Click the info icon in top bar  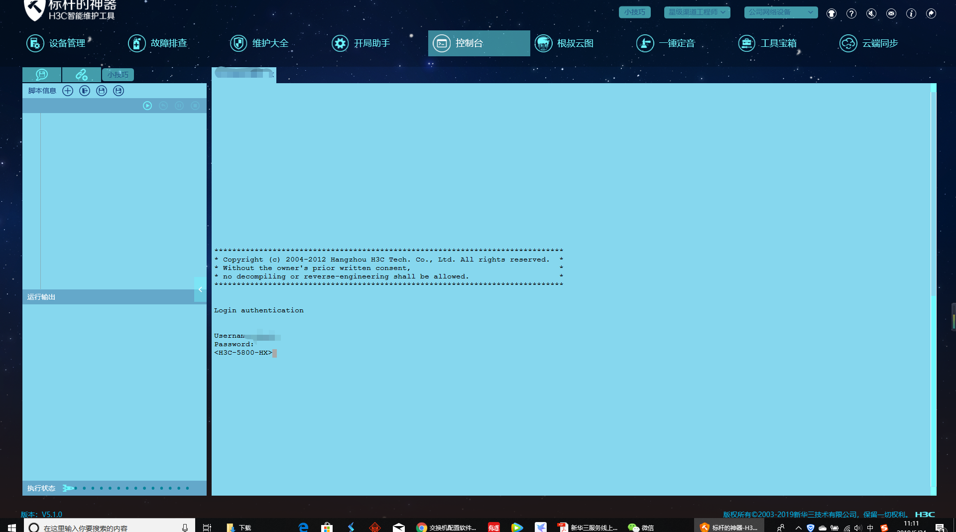911,13
